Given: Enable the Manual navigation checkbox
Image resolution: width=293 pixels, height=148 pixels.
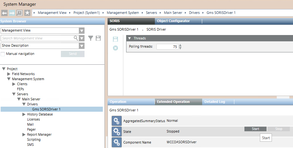Looking at the screenshot, I should coord(3,54).
